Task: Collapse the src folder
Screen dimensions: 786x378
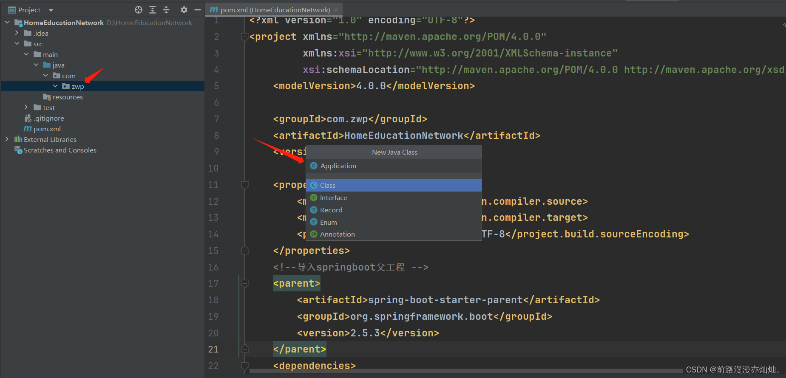Action: pos(17,43)
